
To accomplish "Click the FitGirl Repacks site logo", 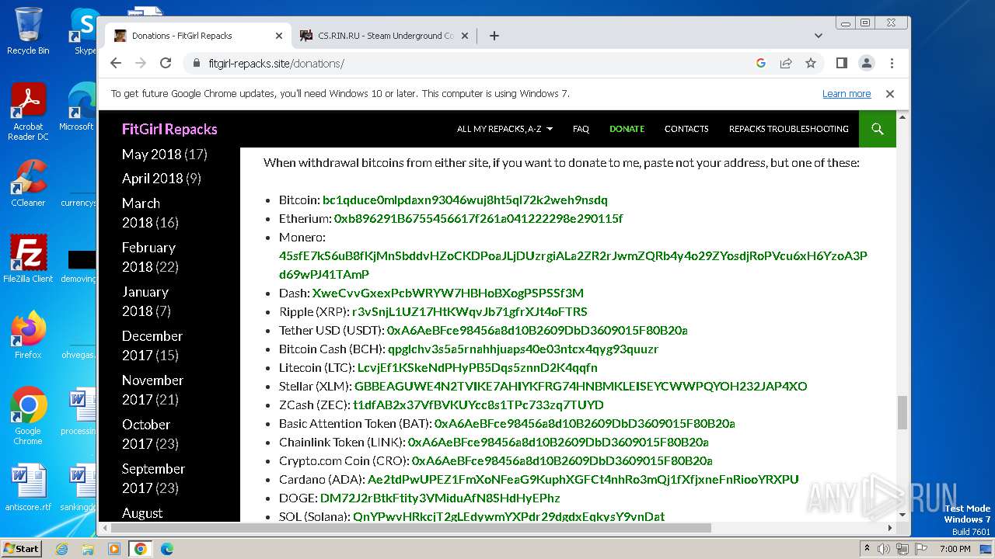I will 169,129.
